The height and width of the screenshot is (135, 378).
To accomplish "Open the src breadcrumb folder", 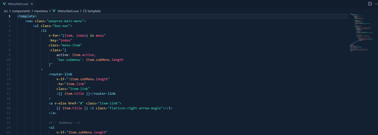I will 6,11.
